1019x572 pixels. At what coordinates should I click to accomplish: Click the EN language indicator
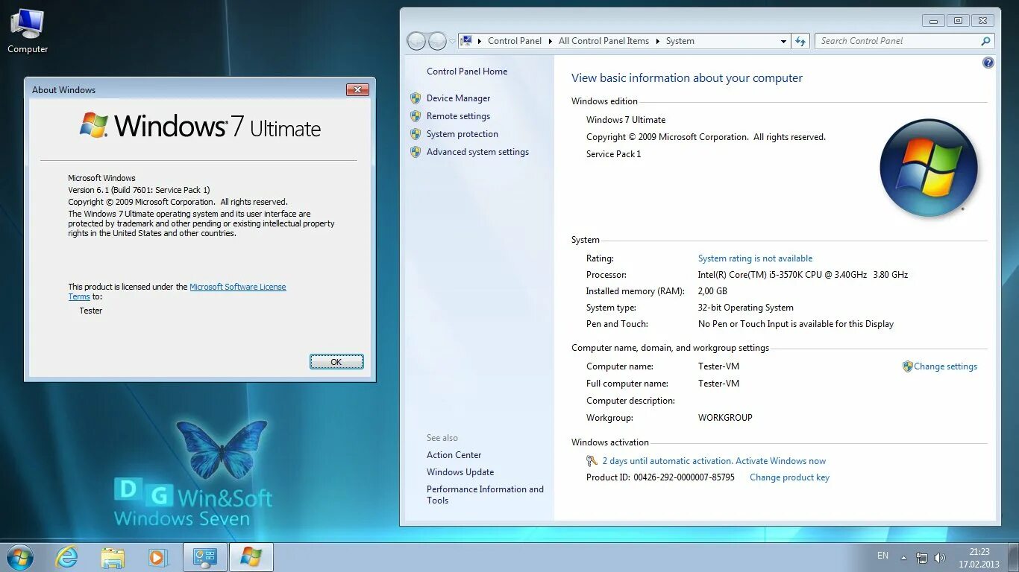[x=882, y=556]
